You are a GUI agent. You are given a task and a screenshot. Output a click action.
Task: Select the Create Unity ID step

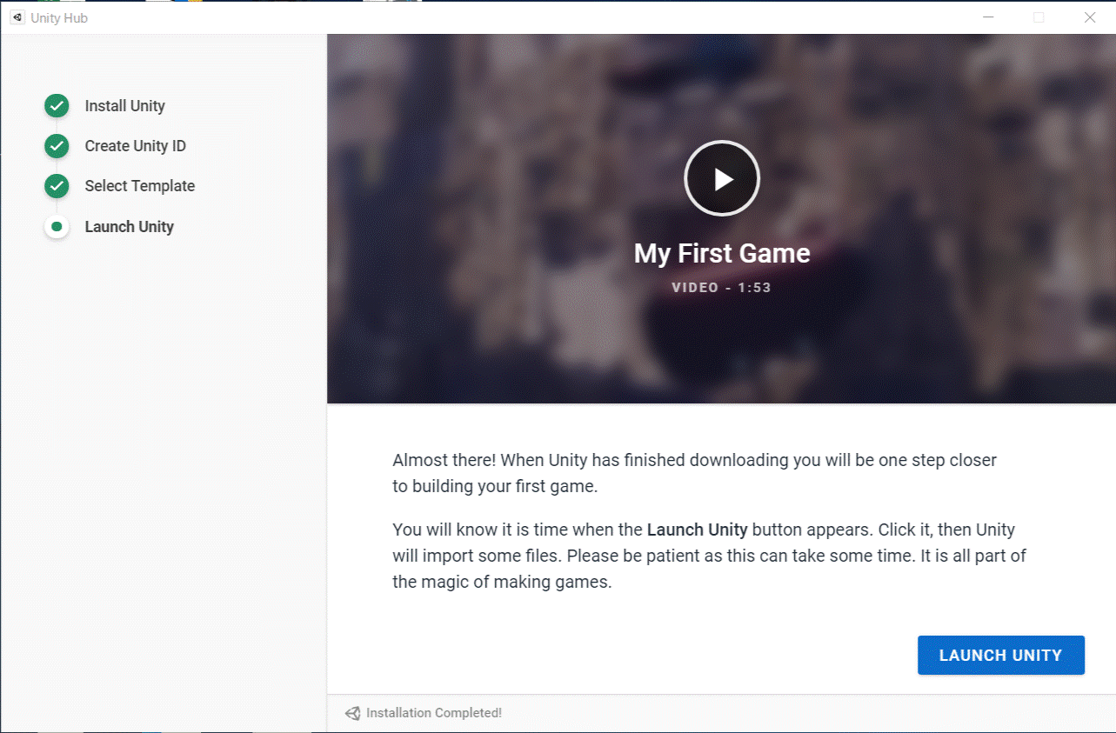(x=135, y=146)
